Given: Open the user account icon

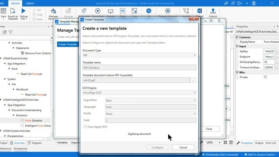Looking at the screenshot, I should 254,3.
